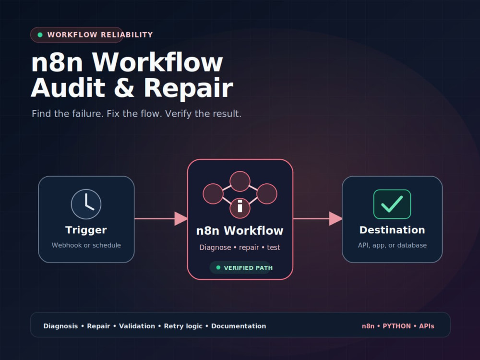Click 'APIs' tag in bottom bar
The image size is (480, 360).
tap(427, 326)
